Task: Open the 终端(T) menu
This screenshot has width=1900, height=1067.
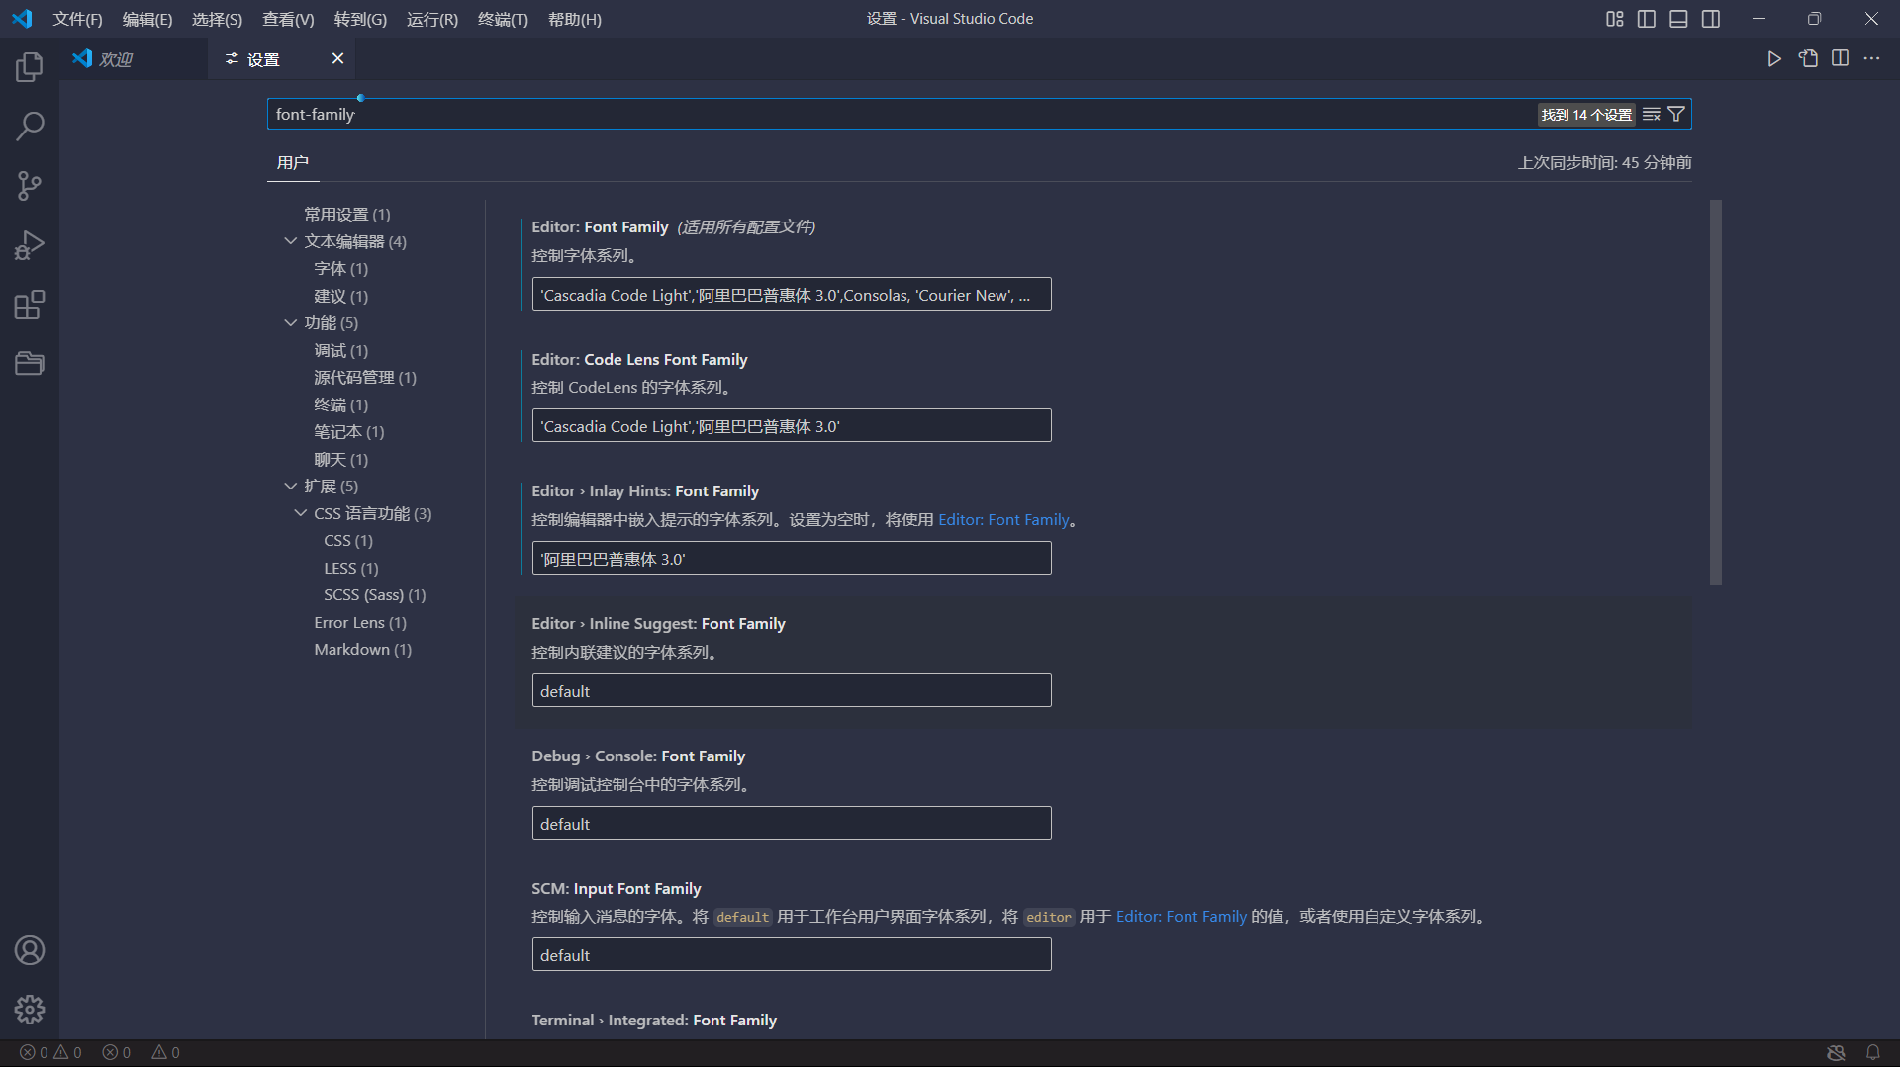Action: (x=503, y=19)
